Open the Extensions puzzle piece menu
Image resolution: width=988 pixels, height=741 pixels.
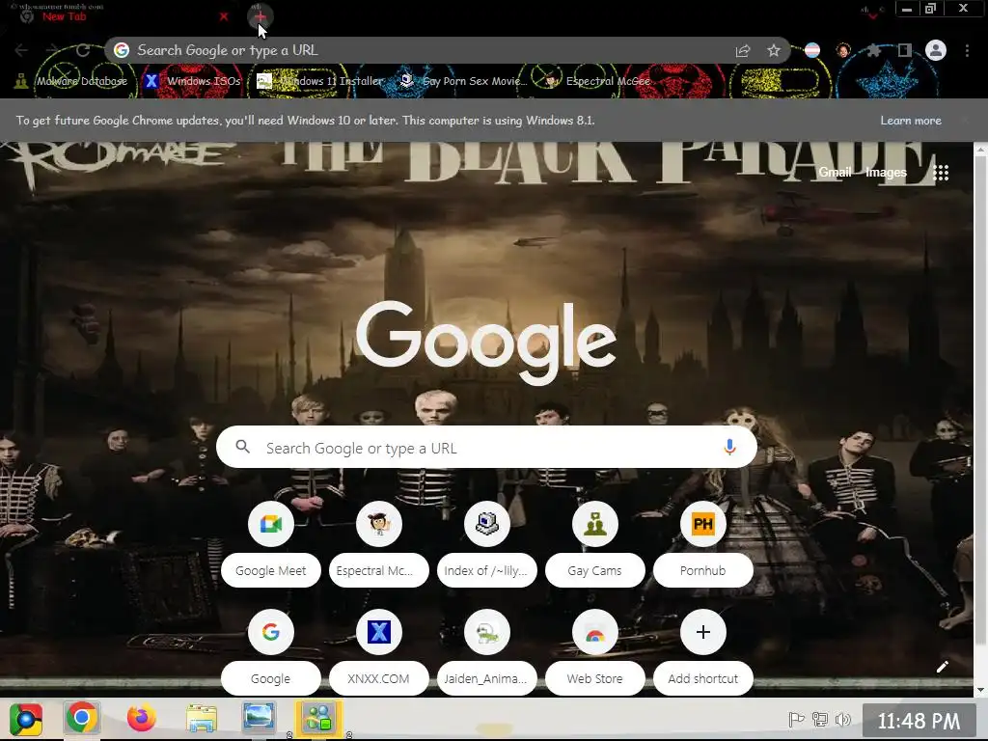874,50
